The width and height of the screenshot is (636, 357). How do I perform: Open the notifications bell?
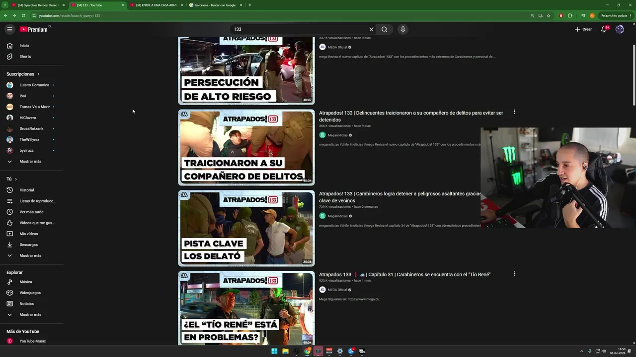tap(604, 29)
